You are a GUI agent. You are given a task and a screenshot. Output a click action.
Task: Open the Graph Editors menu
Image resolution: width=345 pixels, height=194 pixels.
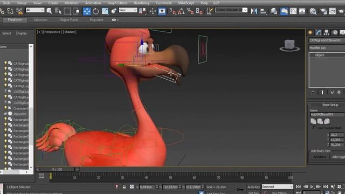point(118,3)
